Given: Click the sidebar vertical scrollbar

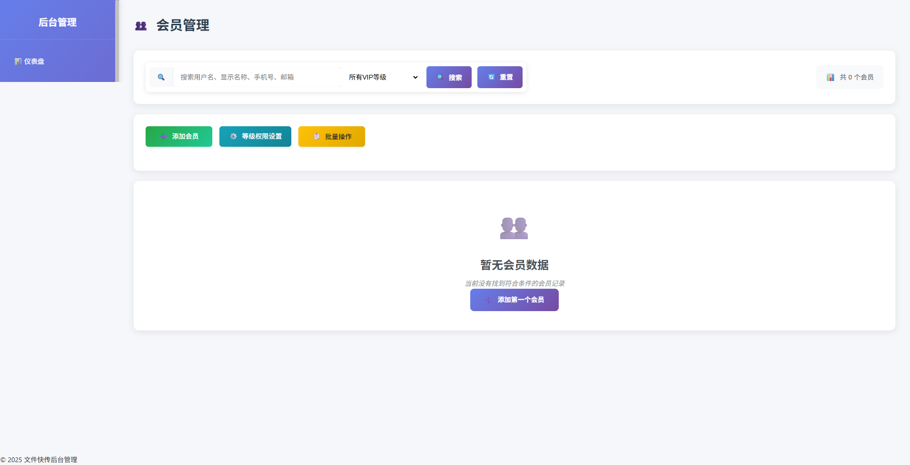Looking at the screenshot, I should pos(117,41).
